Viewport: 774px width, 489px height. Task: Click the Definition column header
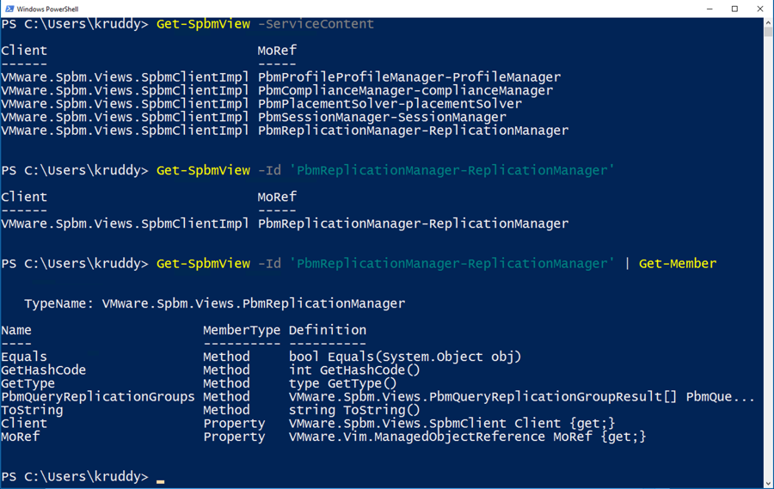point(327,330)
